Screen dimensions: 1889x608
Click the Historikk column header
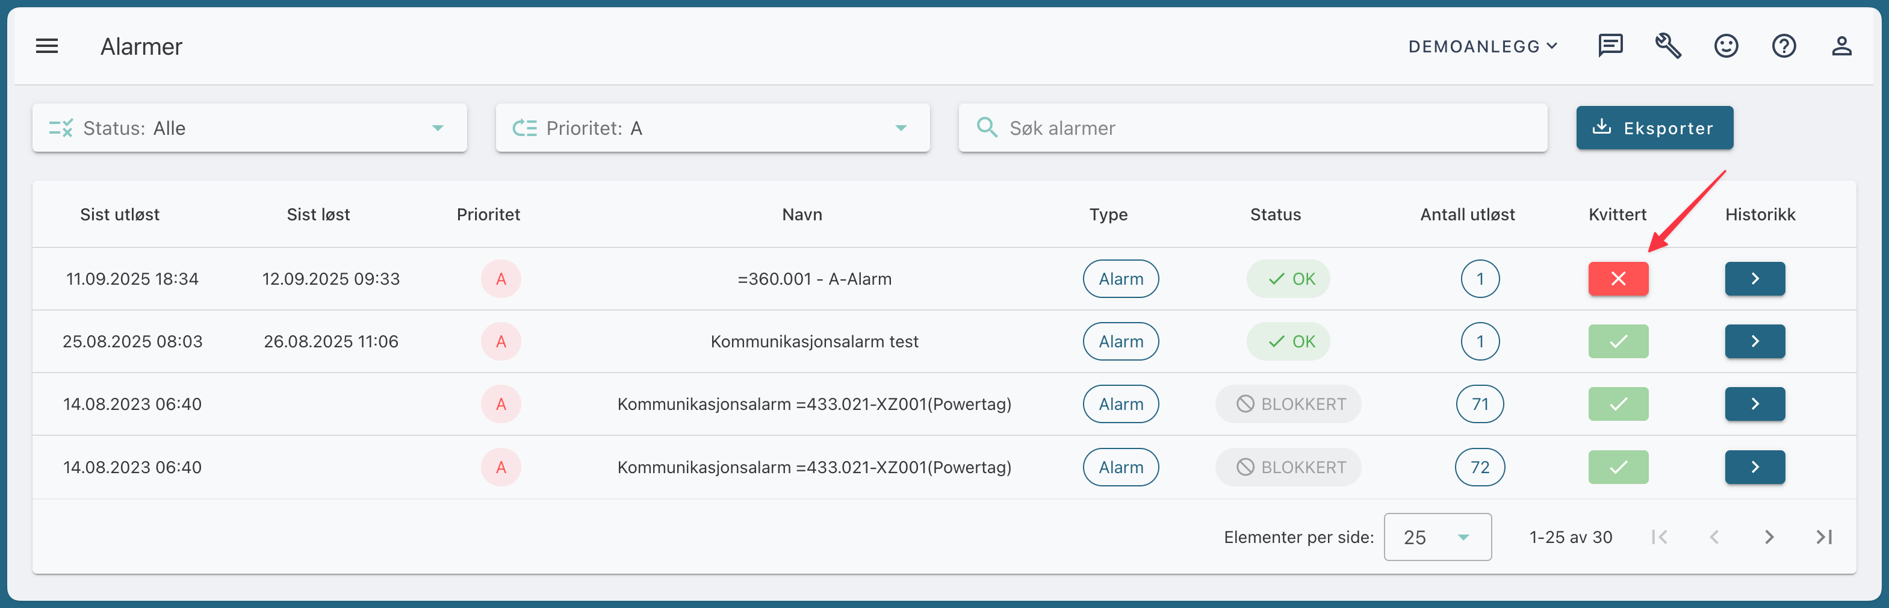1760,214
